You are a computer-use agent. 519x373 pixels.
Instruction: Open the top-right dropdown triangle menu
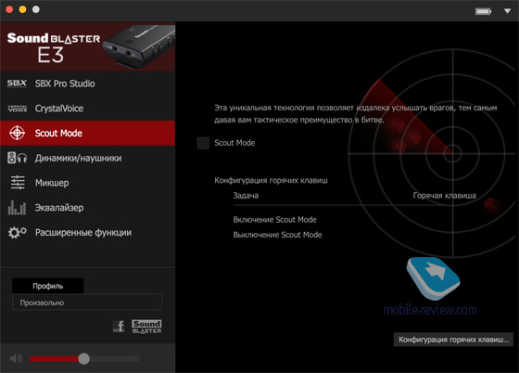pos(507,11)
